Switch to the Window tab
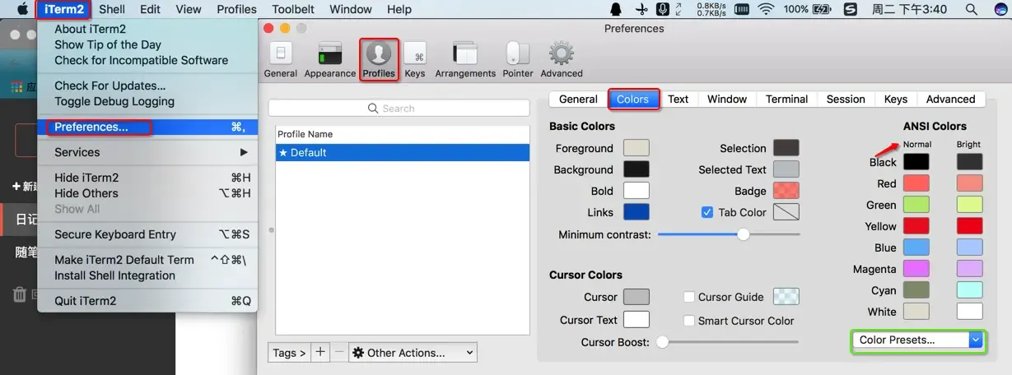This screenshot has width=1012, height=375. coord(727,99)
